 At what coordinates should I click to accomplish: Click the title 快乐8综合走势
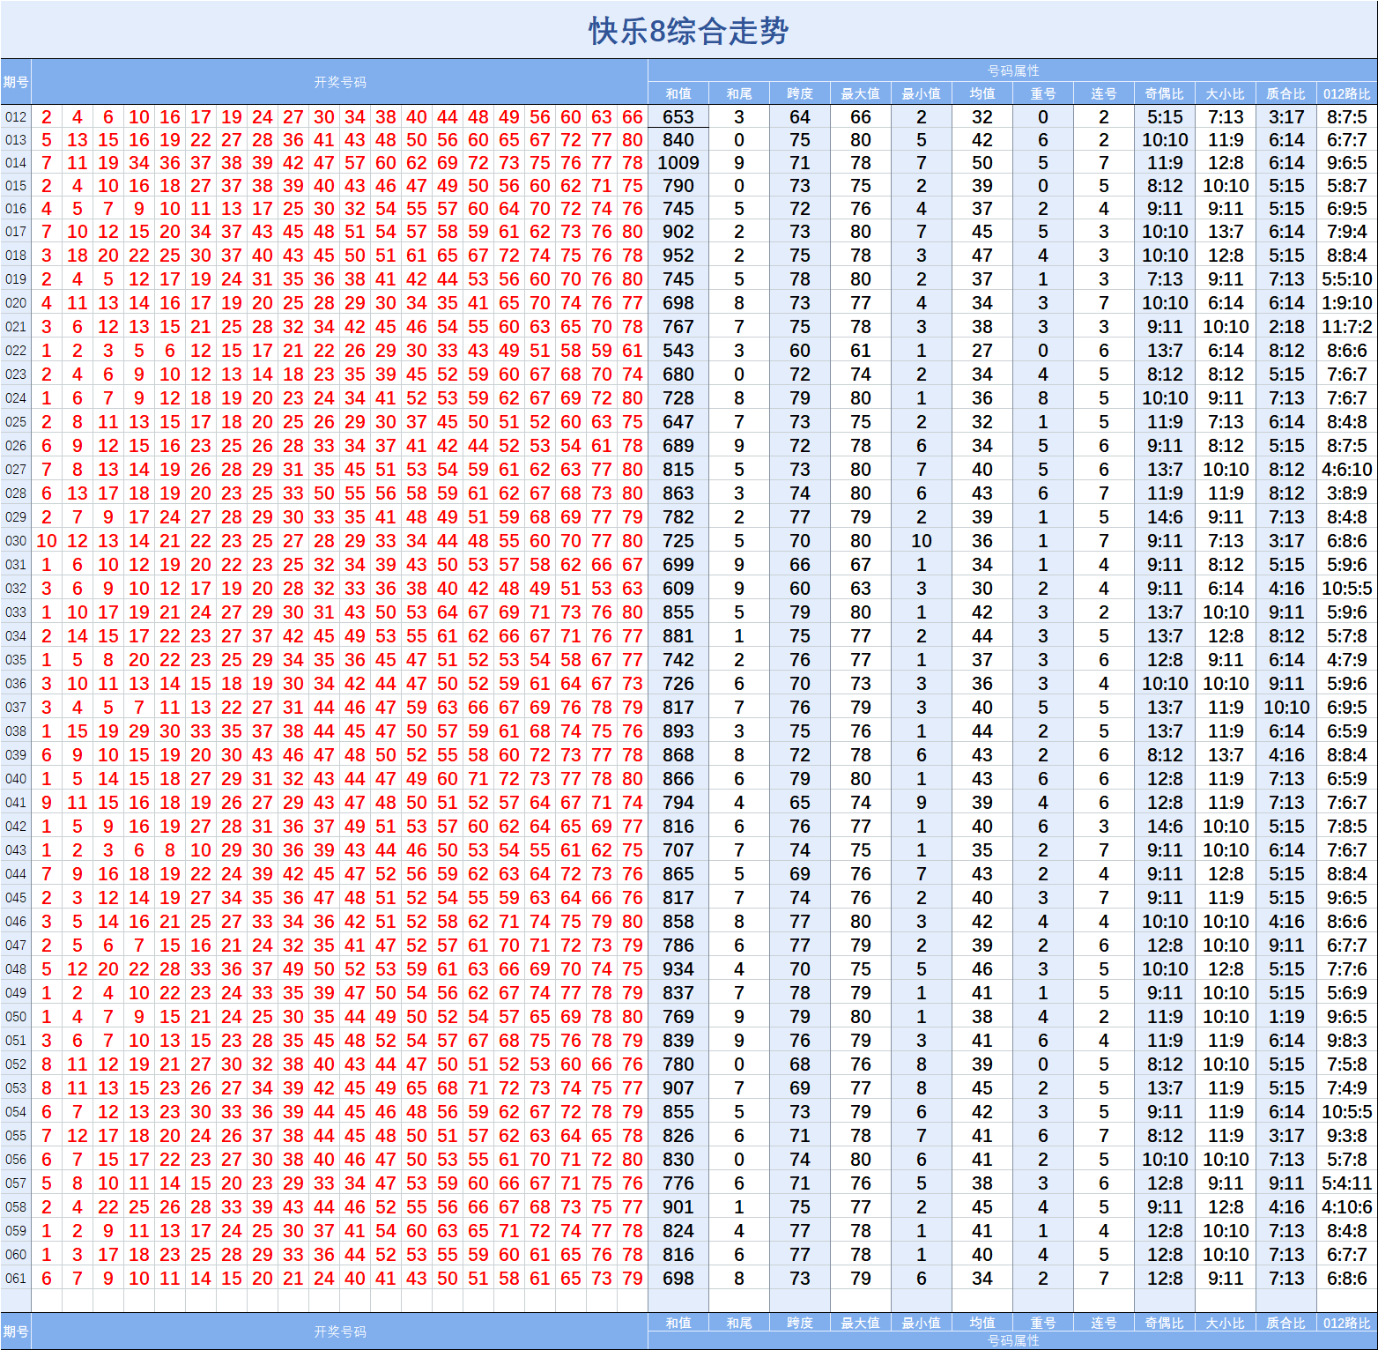tap(688, 32)
